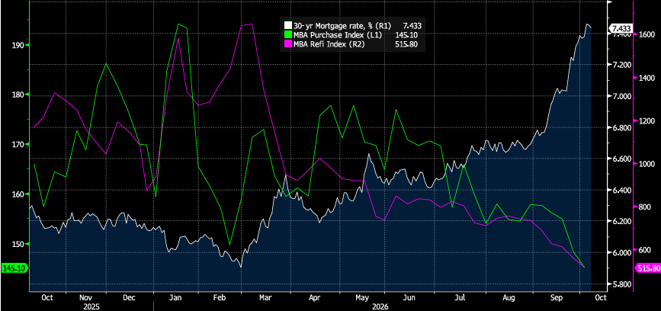Select the 'MBA Purchase Index (L1)' legend label
Image resolution: width=661 pixels, height=311 pixels.
[x=337, y=35]
